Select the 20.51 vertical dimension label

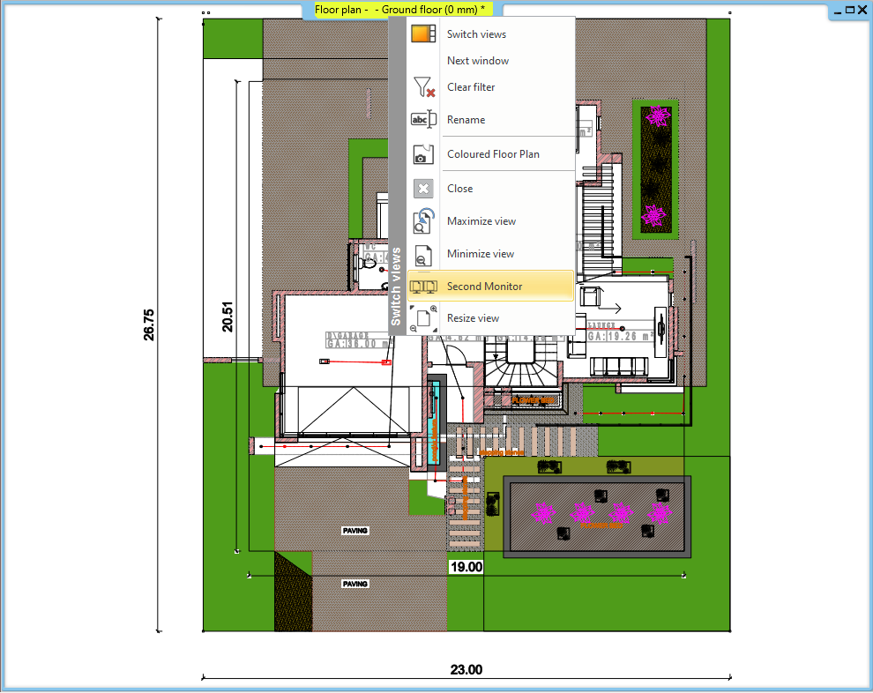point(228,317)
